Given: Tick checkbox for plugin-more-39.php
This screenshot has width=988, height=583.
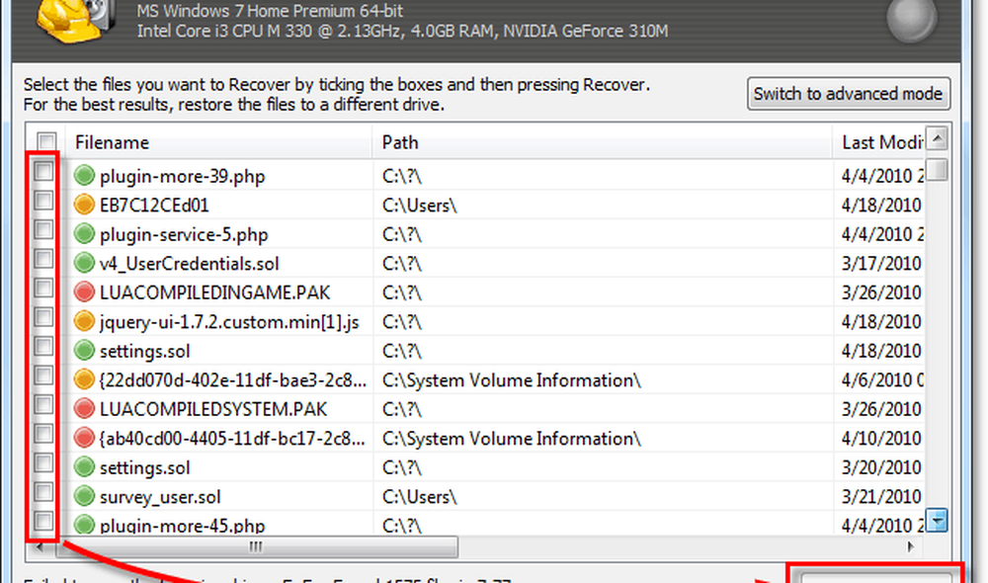Looking at the screenshot, I should (43, 171).
